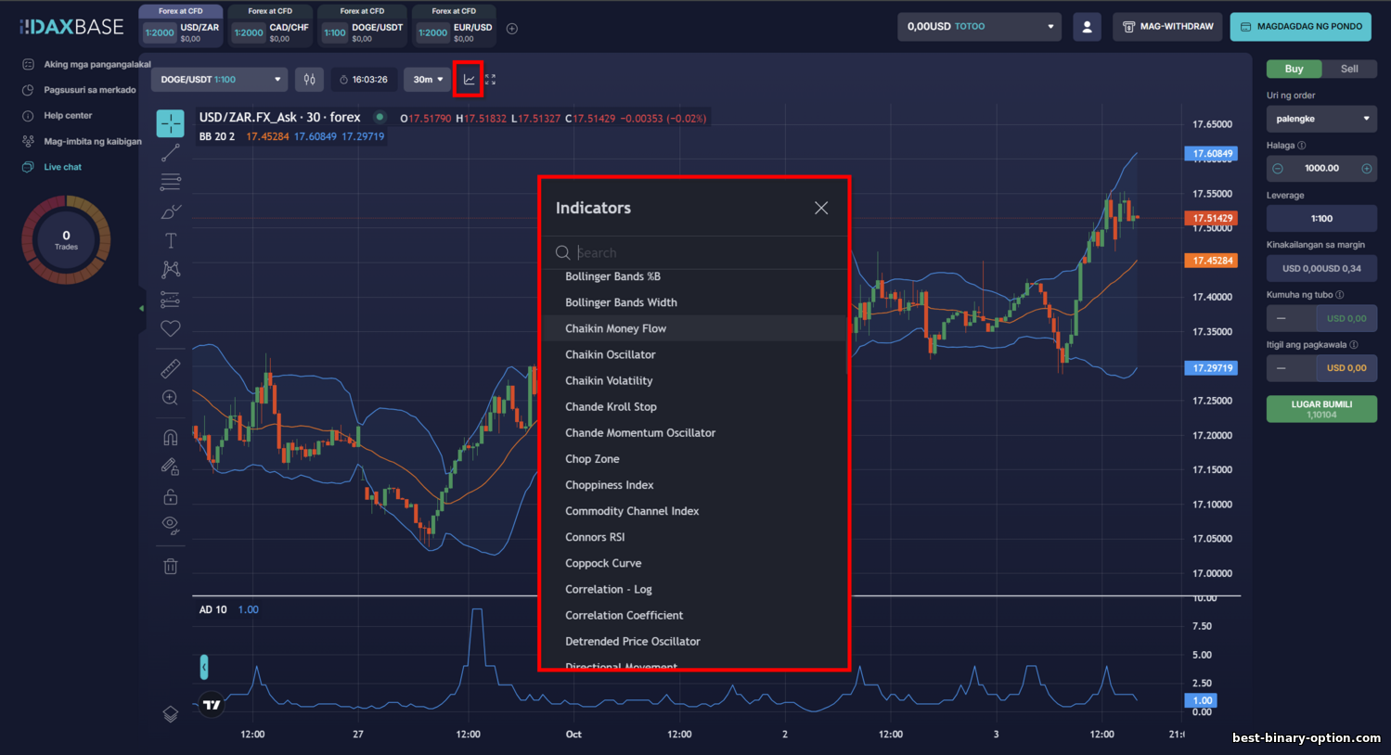Select the text annotation tool
Screen dimensions: 1391x755
pos(171,241)
